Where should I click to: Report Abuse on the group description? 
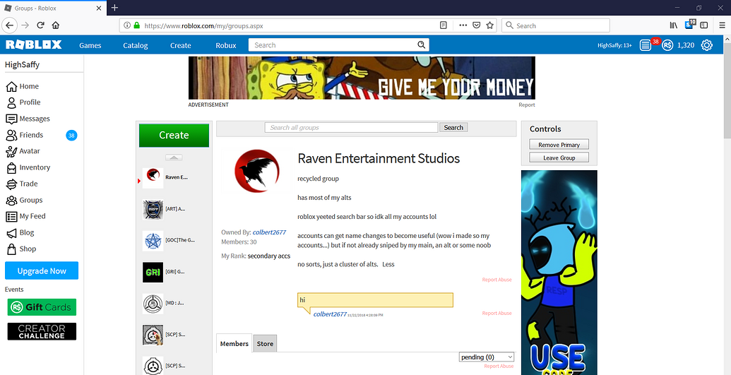coord(497,280)
